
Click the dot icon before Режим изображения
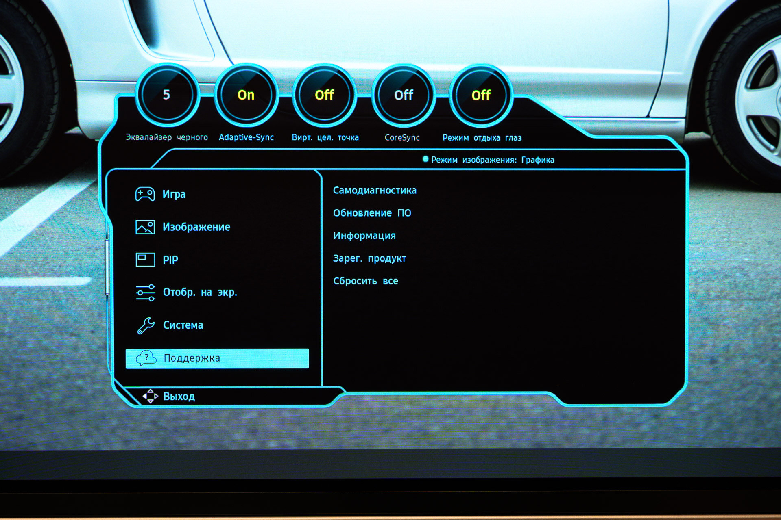coord(425,159)
